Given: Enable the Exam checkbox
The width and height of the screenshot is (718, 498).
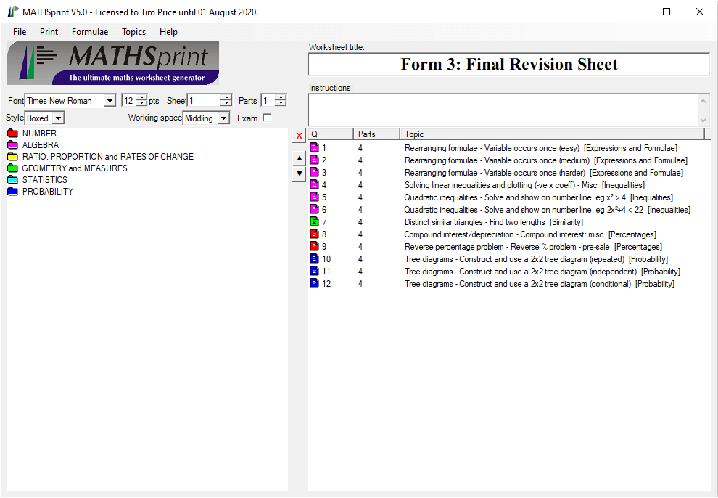Looking at the screenshot, I should (267, 118).
